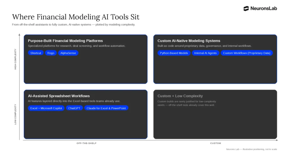Click 'AI-Assisted Spreadsheet Workflows' heading
This screenshot has height=162, width=289.
pos(59,96)
